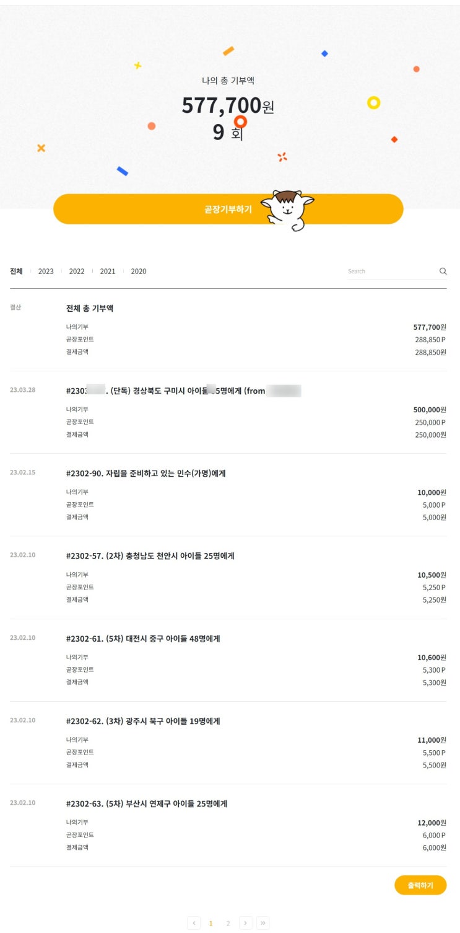Switch to the 2021 year tab
The width and height of the screenshot is (460, 933).
[x=108, y=272]
